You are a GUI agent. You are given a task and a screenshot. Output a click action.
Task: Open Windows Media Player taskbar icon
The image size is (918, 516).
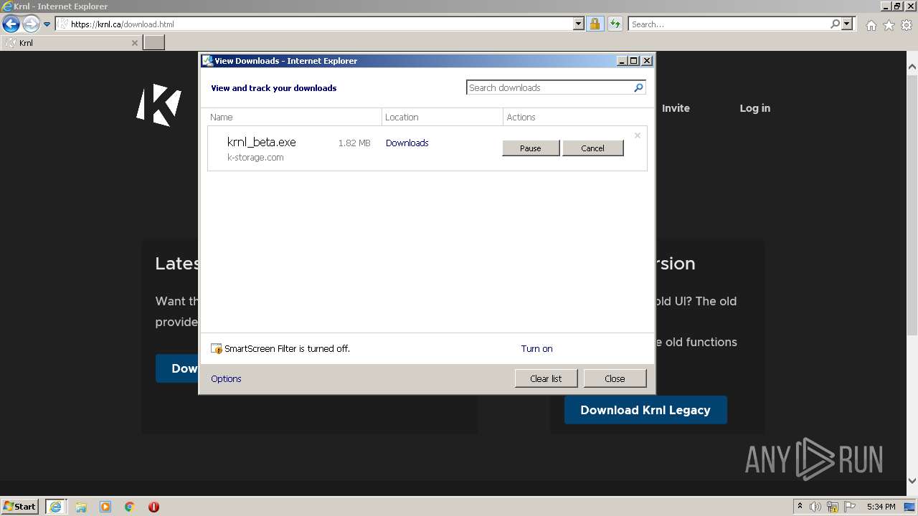click(x=105, y=507)
